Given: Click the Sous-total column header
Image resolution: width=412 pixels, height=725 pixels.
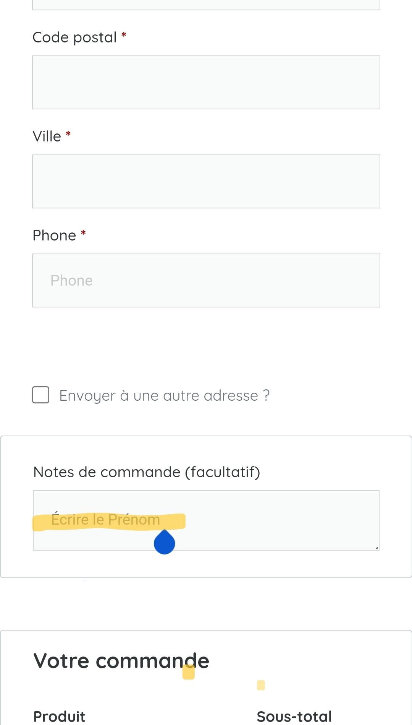Looking at the screenshot, I should click(x=294, y=716).
